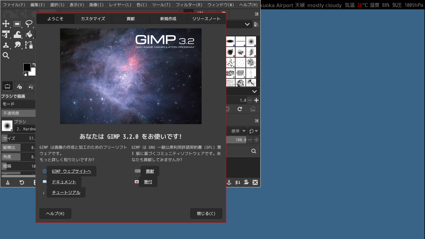Image resolution: width=425 pixels, height=239 pixels.
Task: Select the Free Select lasso tool
Action: [x=29, y=24]
